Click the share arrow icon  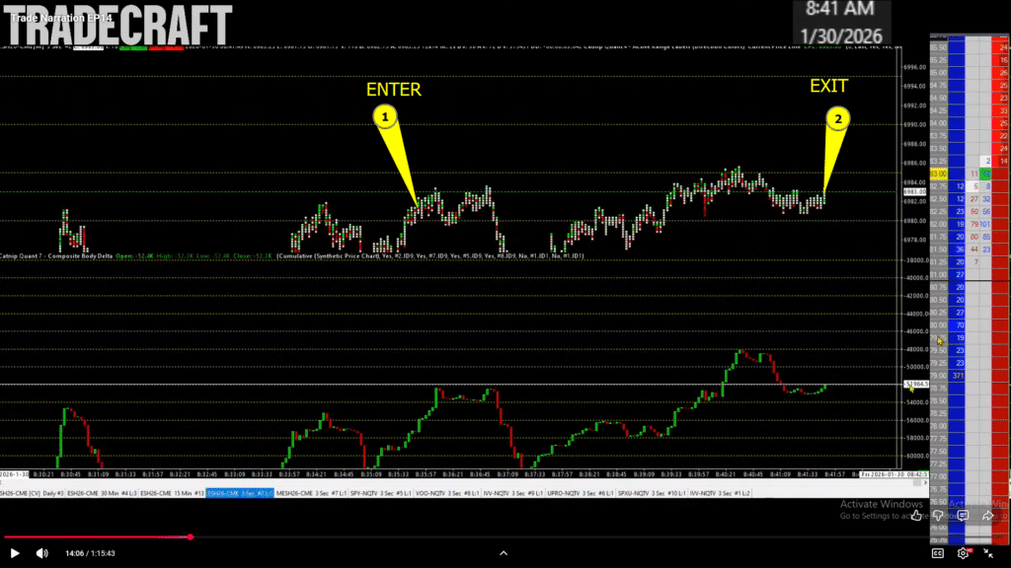[x=987, y=514]
